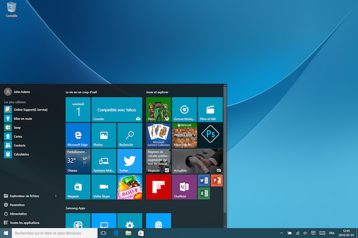Open File Explorer from taskbar
The width and height of the screenshot is (358, 238).
[x=128, y=233]
